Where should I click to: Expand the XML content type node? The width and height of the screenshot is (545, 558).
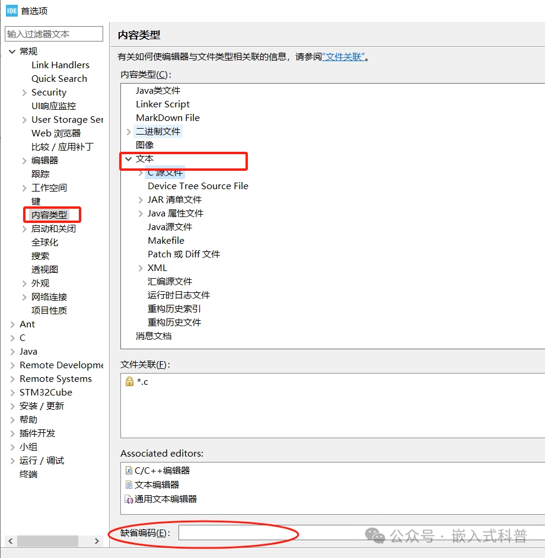pos(140,267)
